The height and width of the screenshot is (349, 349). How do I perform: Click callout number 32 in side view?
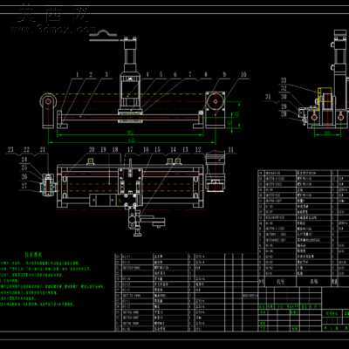(x=284, y=88)
